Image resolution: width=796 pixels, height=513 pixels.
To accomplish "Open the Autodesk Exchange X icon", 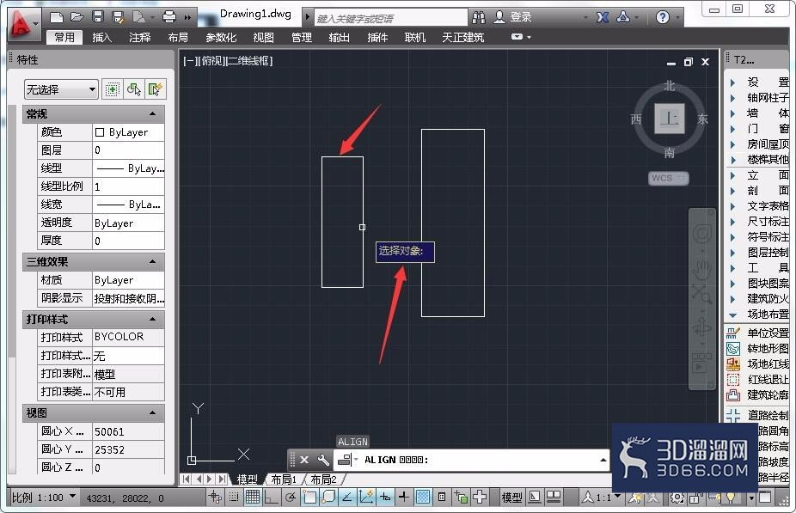I will (x=602, y=18).
